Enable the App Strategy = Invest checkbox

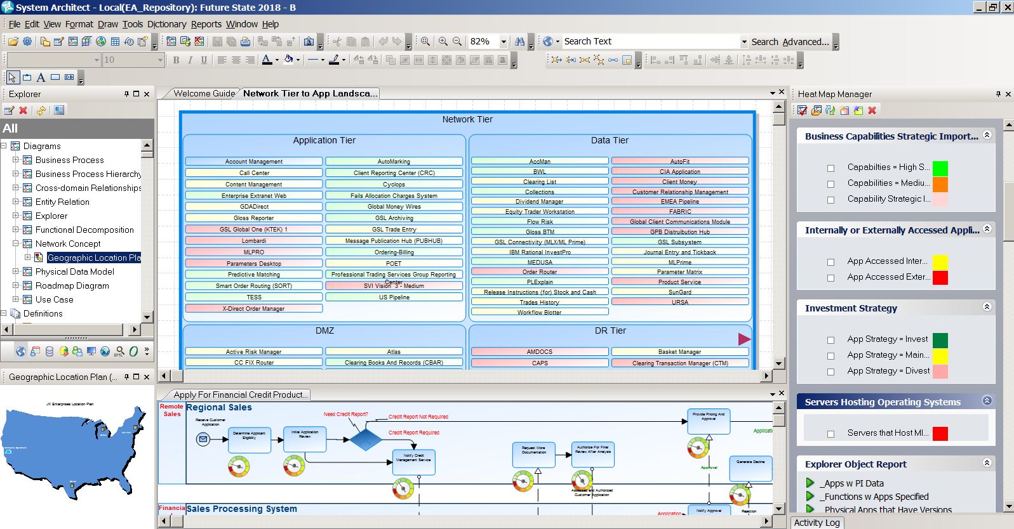831,340
